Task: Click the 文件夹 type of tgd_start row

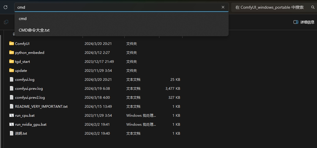Action: click(x=132, y=61)
